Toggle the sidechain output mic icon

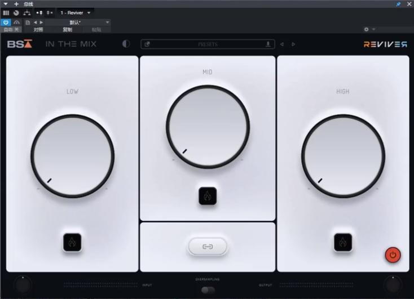click(50, 12)
